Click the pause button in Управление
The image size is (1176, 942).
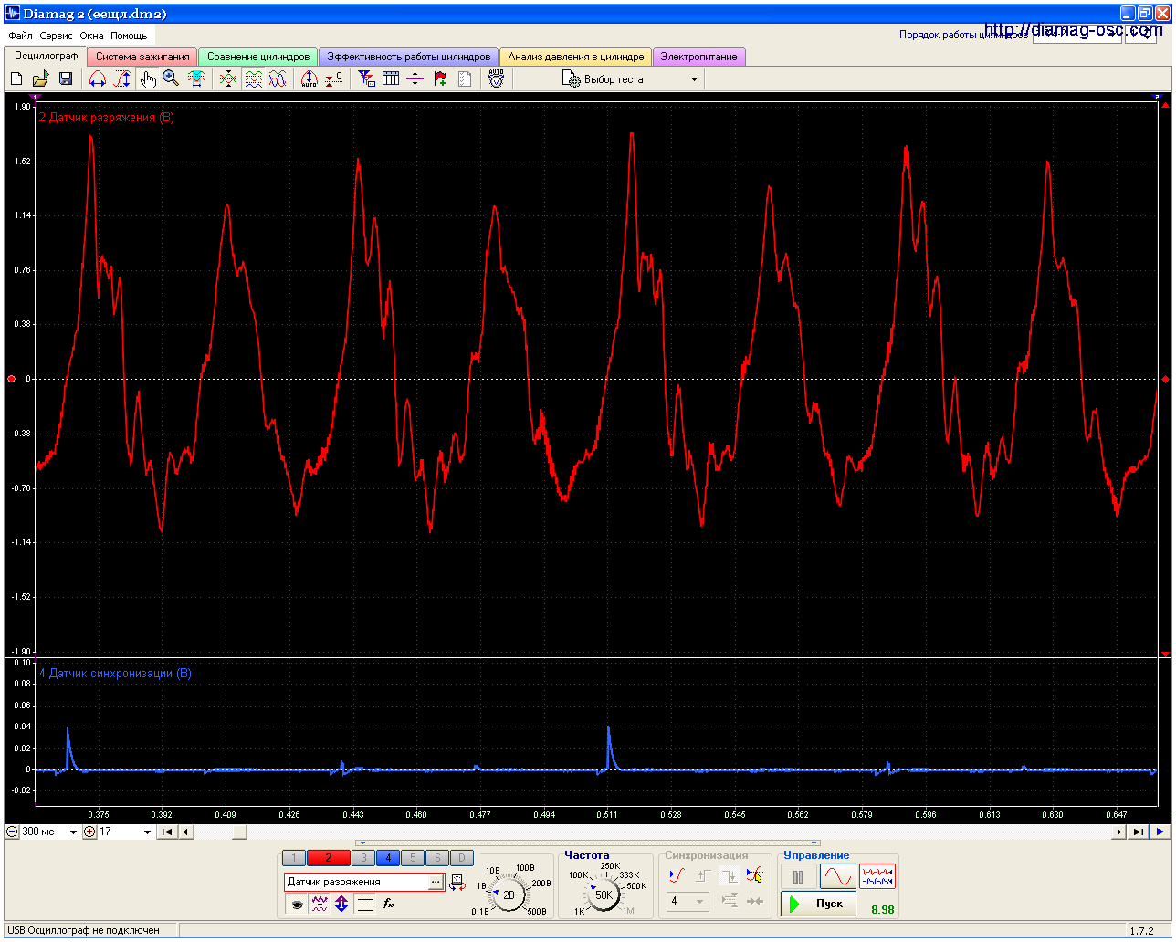[x=798, y=877]
